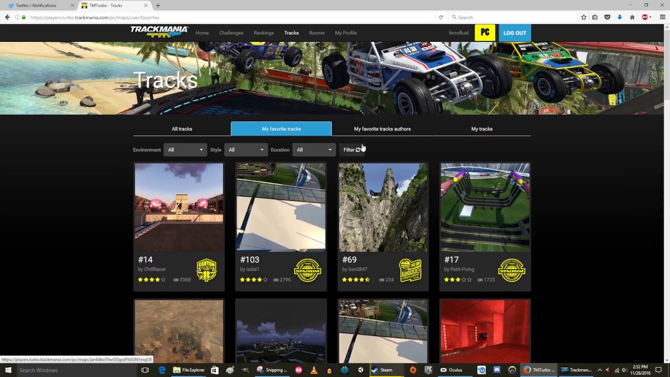The height and width of the screenshot is (377, 670).
Task: Open the red room track thumbnail
Action: [485, 331]
